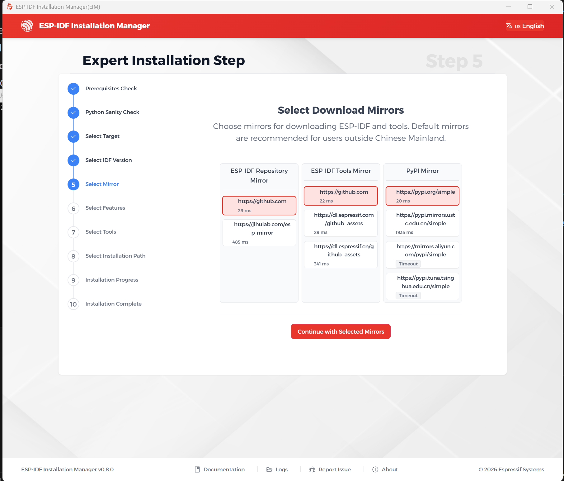Open the Select Mirror step label
The image size is (564, 481).
click(102, 184)
